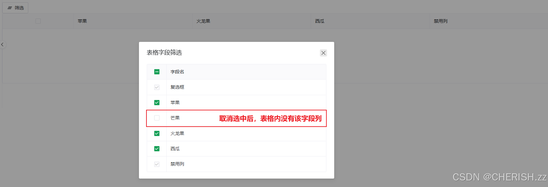Image resolution: width=548 pixels, height=187 pixels.
Task: Click the disabled 复选框 checkbox
Action: [x=157, y=87]
